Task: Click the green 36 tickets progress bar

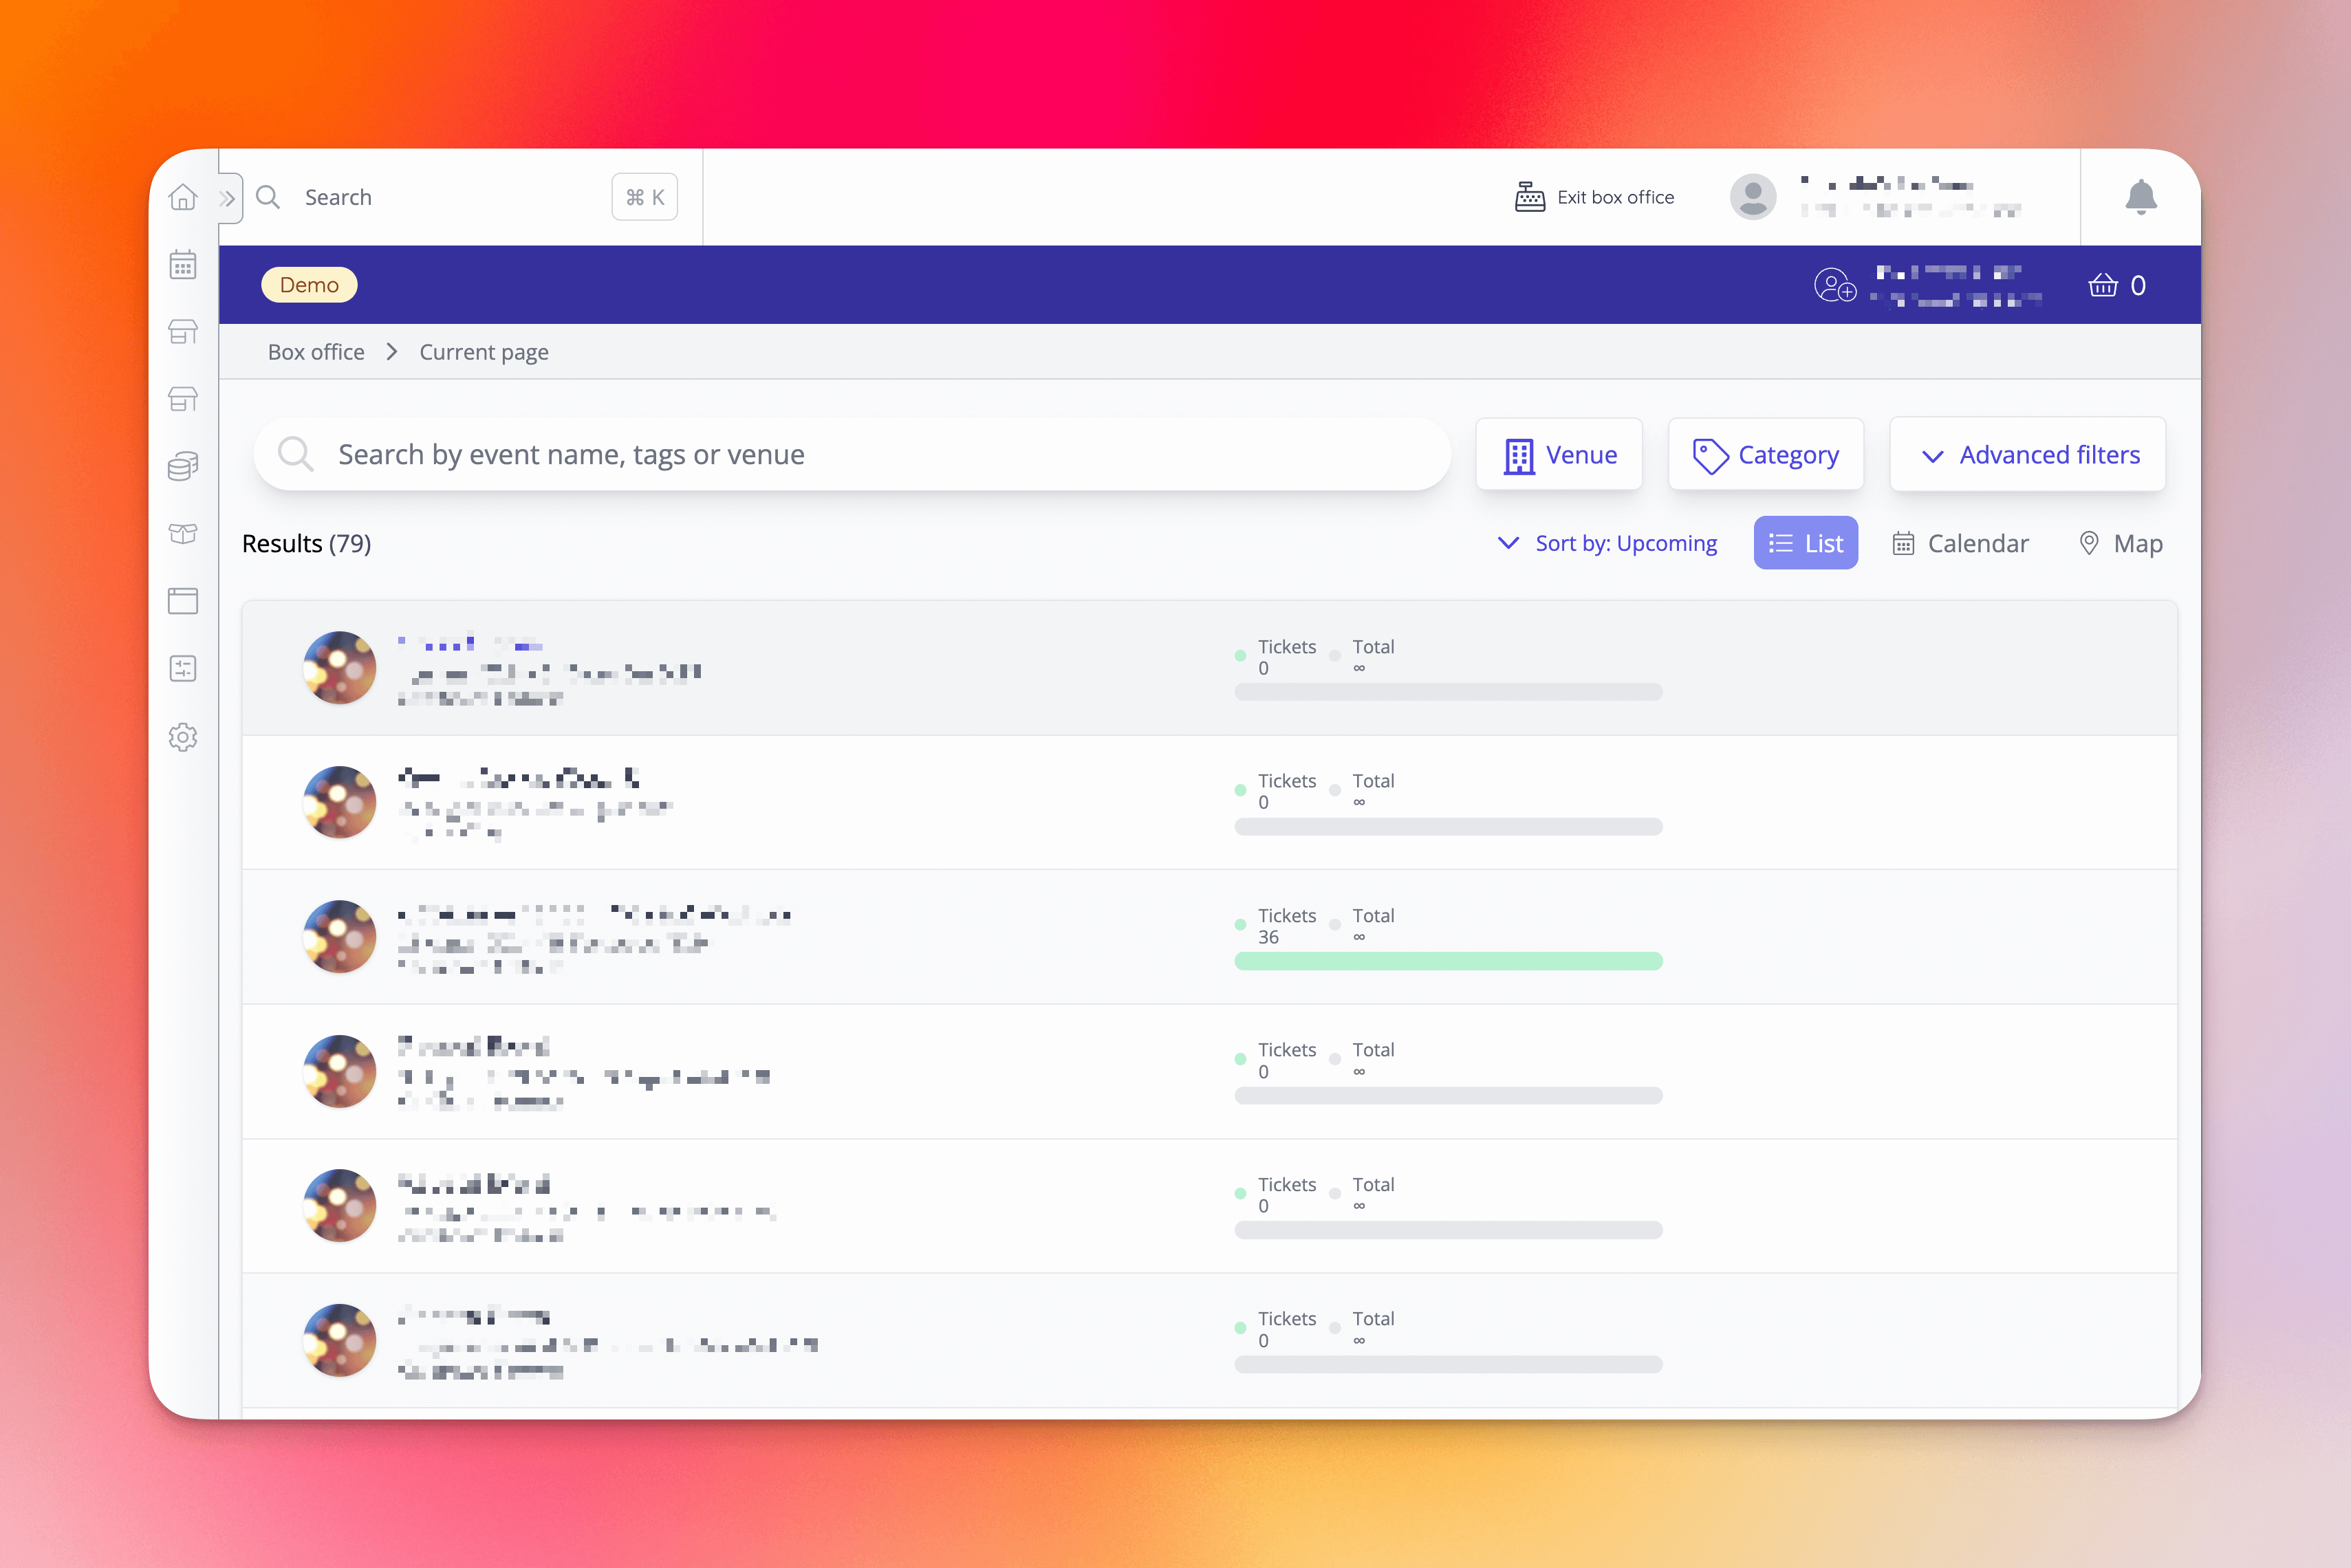Action: click(1448, 961)
